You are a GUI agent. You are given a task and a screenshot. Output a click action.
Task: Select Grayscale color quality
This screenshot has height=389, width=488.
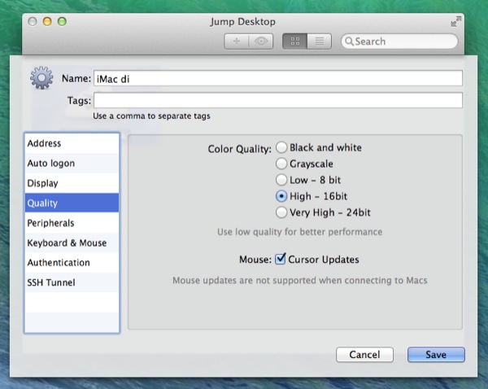pos(281,164)
